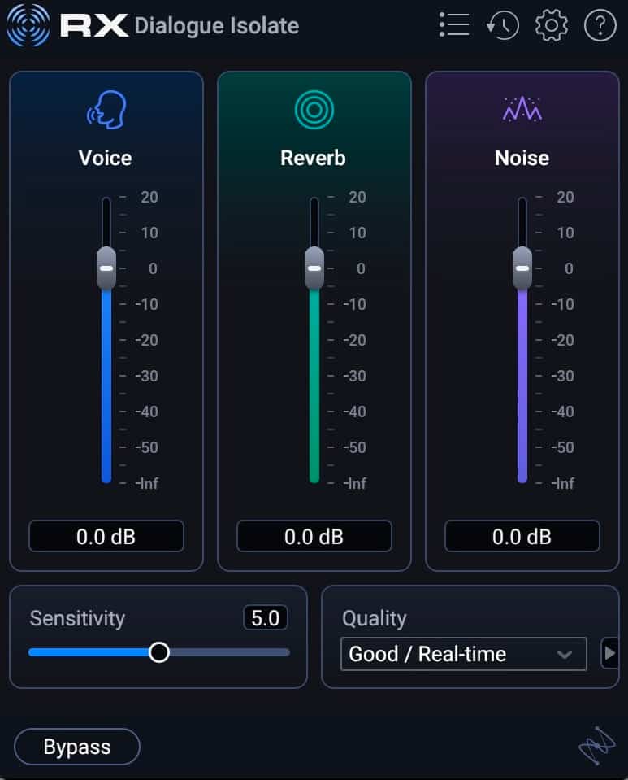628x780 pixels.
Task: Click the 10 mark on Noise scale
Action: tap(565, 233)
